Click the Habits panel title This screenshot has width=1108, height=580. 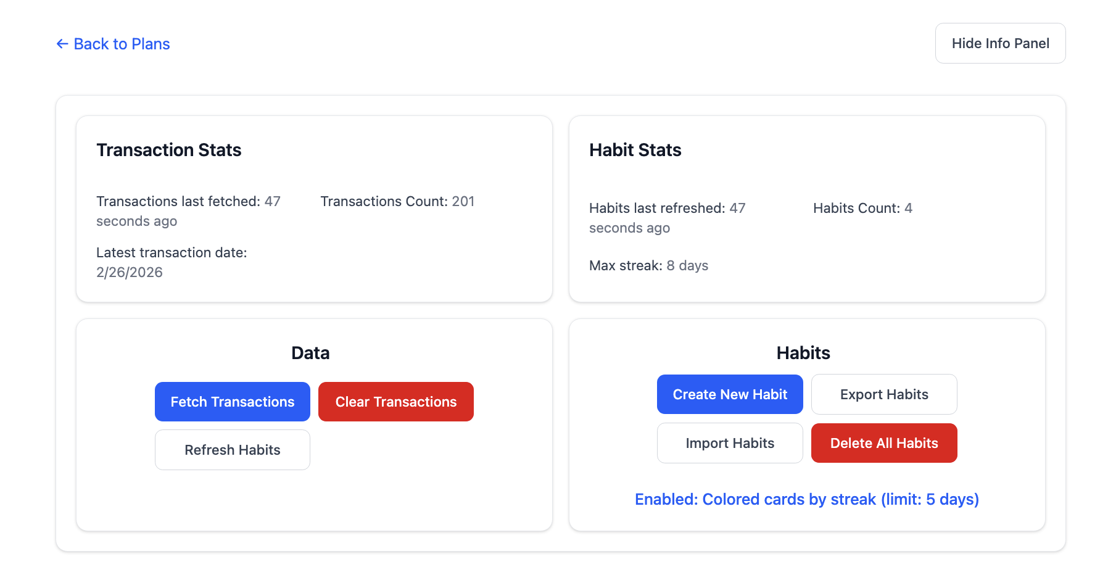803,352
